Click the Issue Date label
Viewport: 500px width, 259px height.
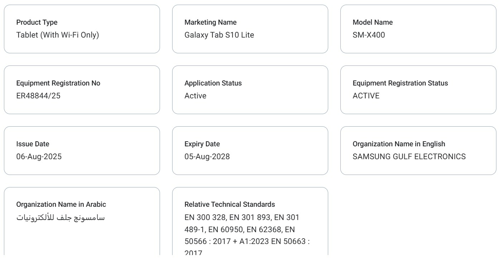pyautogui.click(x=33, y=144)
